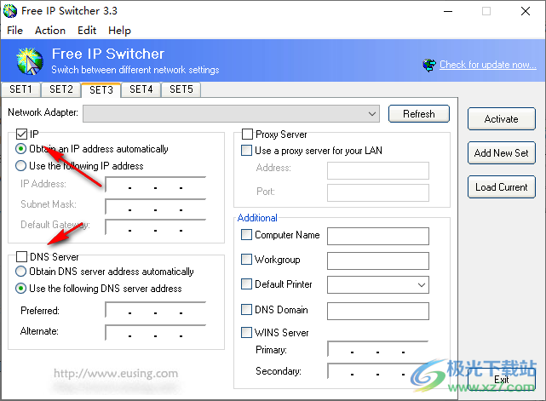Select Use the following IP address
The width and height of the screenshot is (546, 401).
(x=21, y=166)
